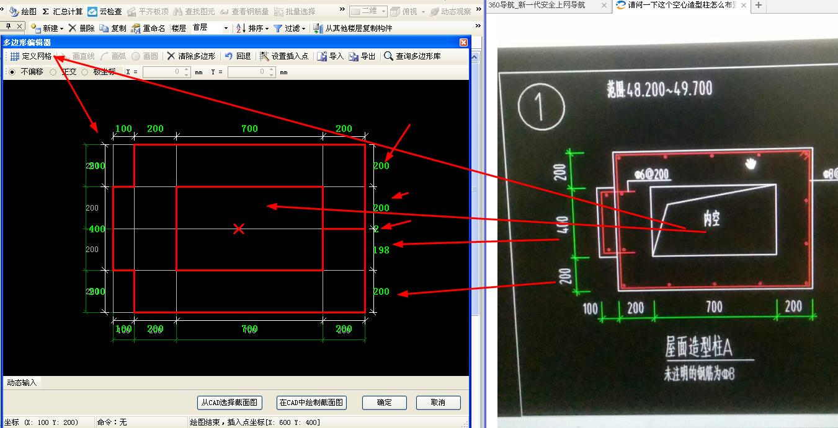The width and height of the screenshot is (838, 428).
Task: Open the dropdown arrow beside 俯视
Action: tap(422, 12)
